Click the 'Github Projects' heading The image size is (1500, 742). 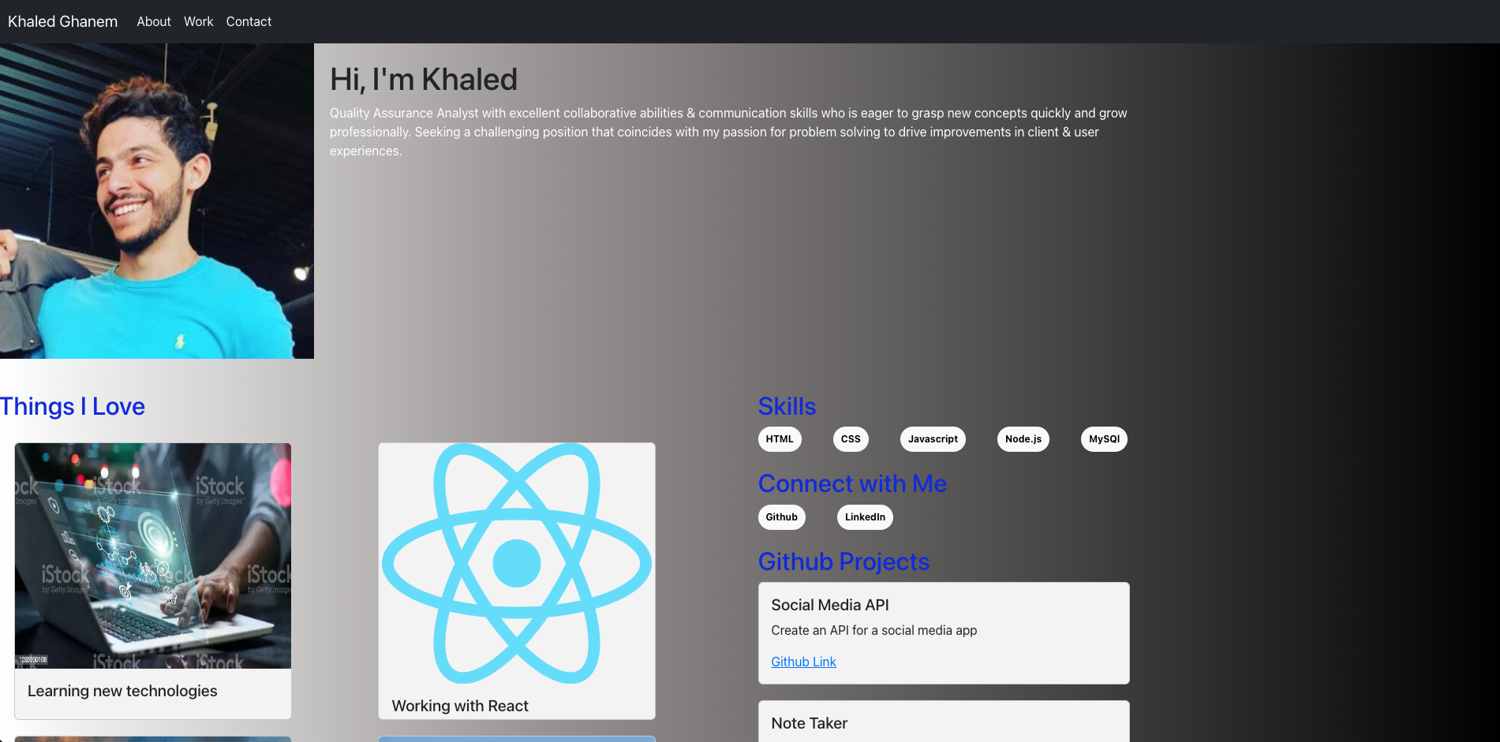pos(844,561)
